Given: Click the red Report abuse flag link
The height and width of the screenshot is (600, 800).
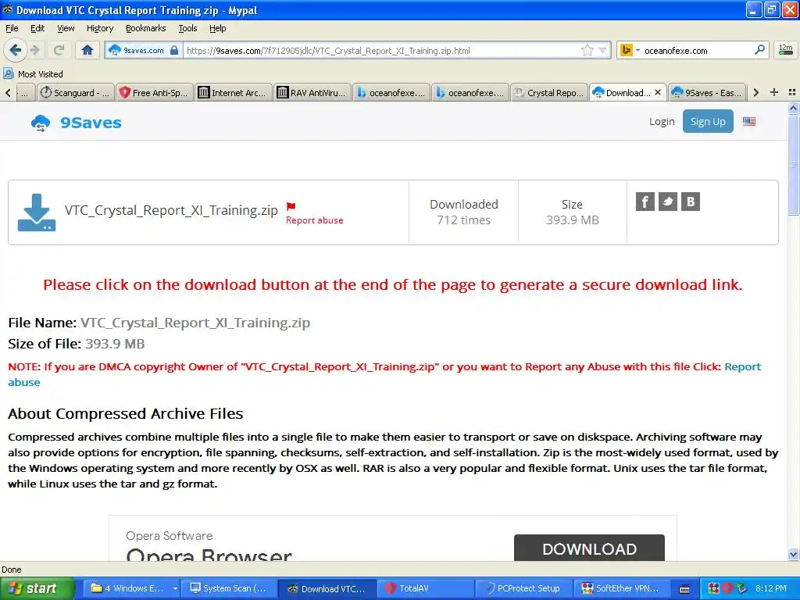Looking at the screenshot, I should tap(314, 214).
